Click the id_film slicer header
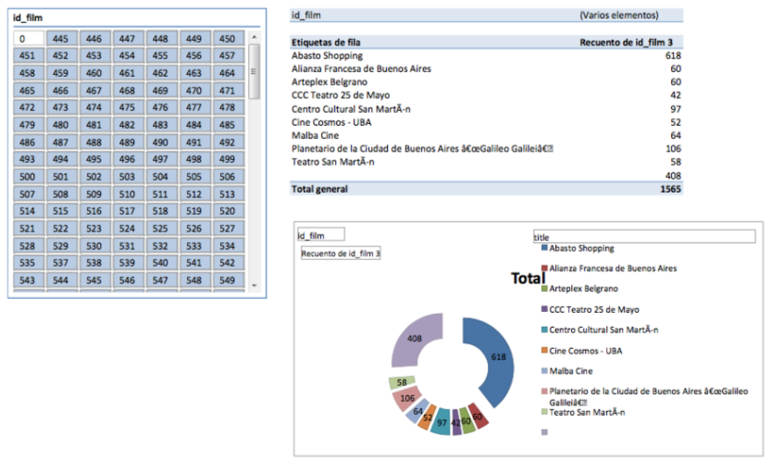The image size is (770, 461). point(28,18)
